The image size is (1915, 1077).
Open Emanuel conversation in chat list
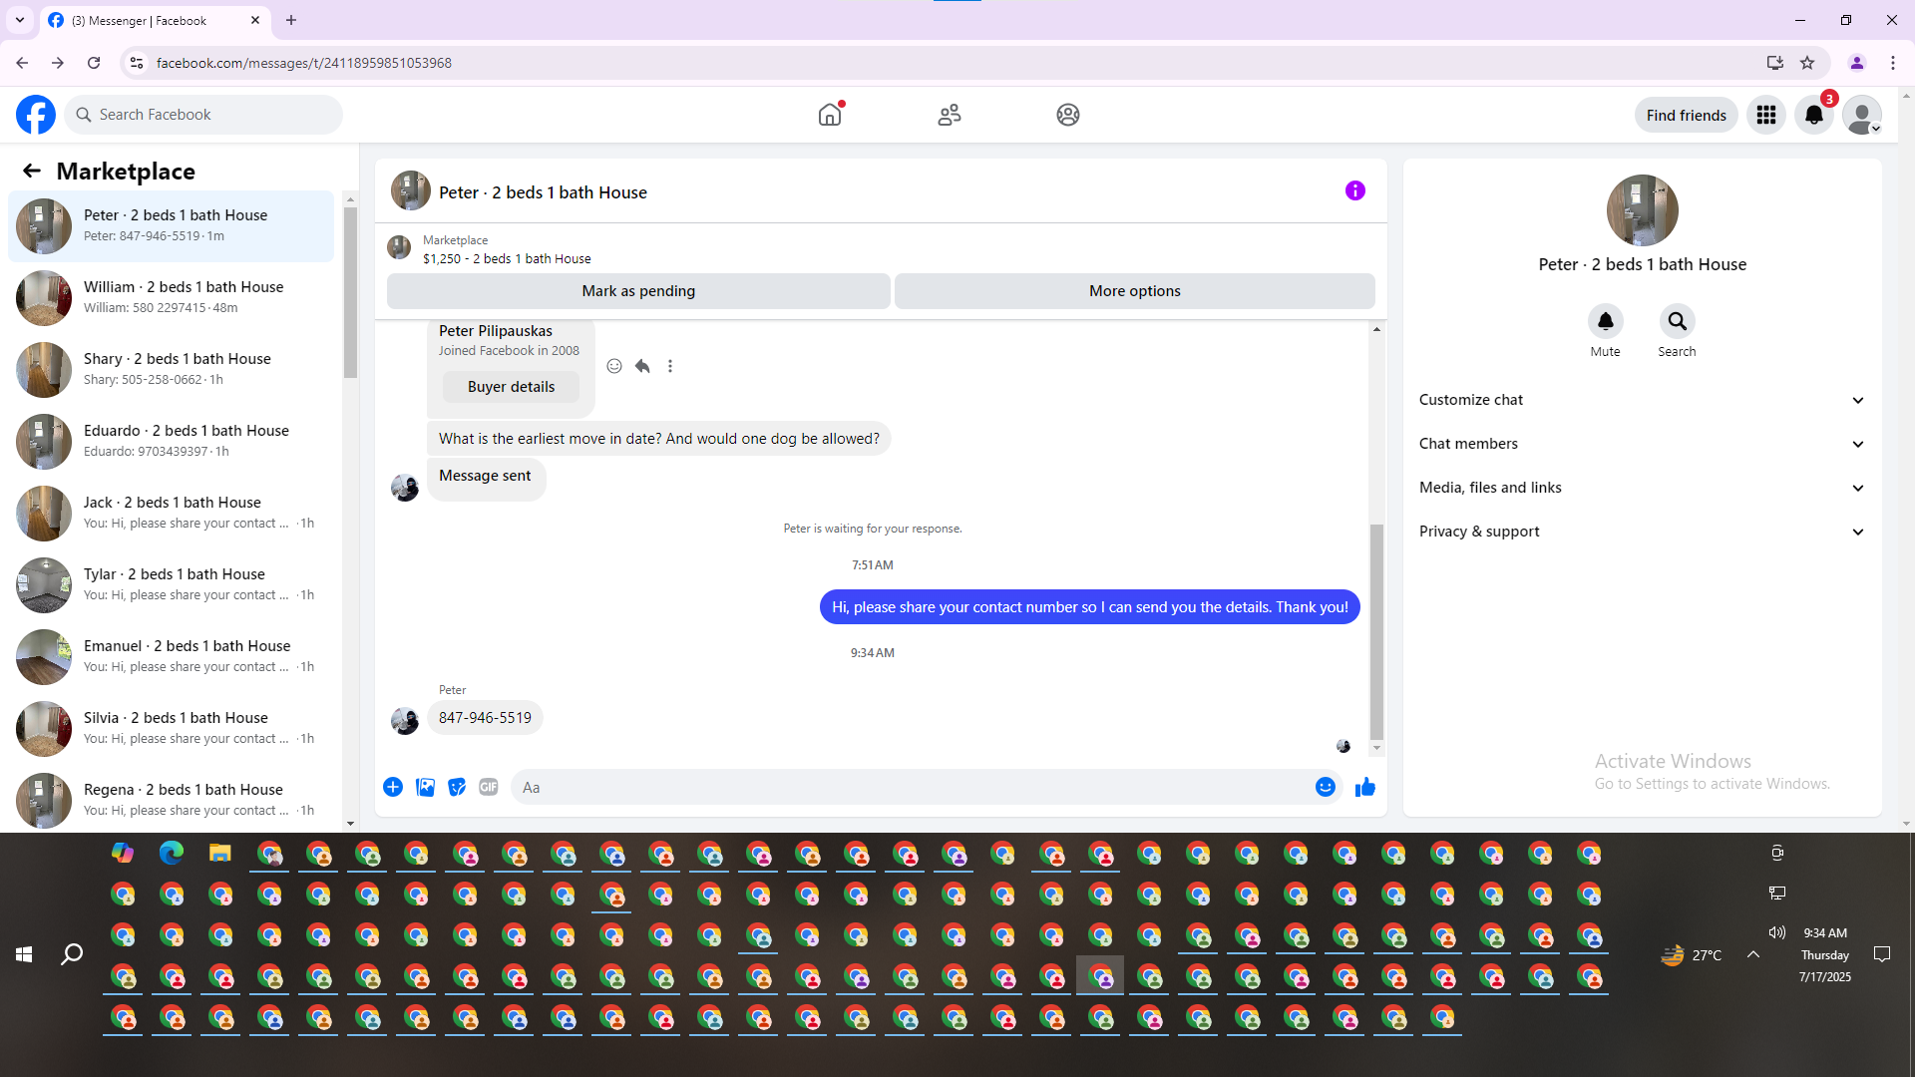(x=172, y=657)
